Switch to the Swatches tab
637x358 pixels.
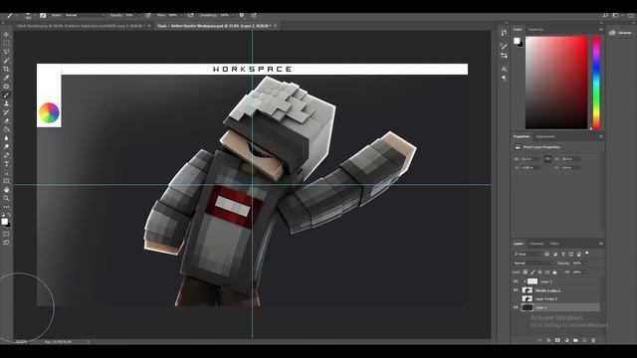pyautogui.click(x=535, y=29)
